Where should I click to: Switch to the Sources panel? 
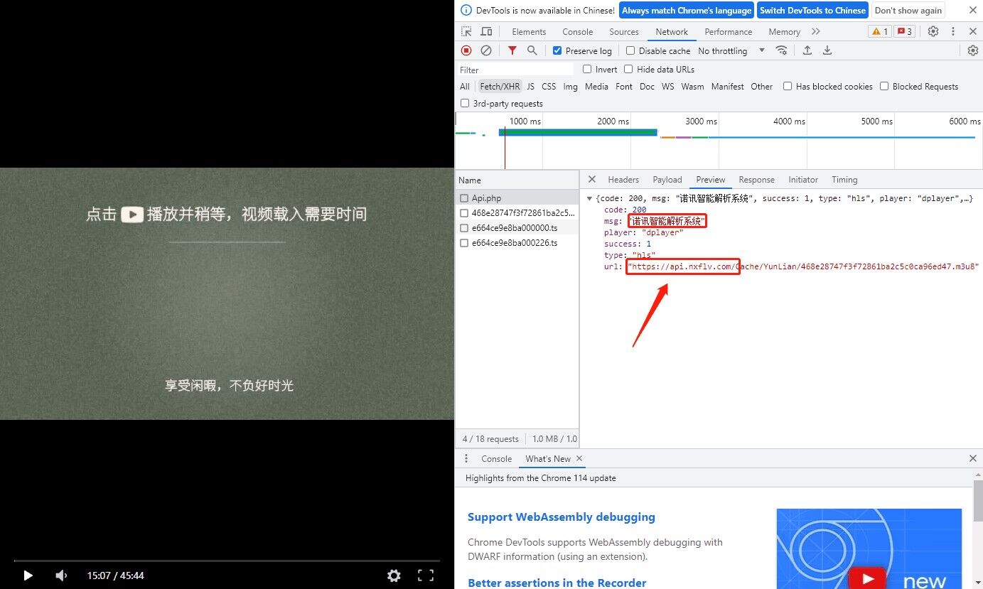[x=623, y=31]
